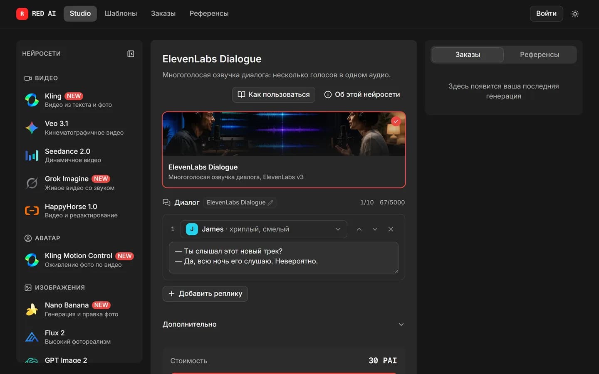Click into the dialogue text field
Viewport: 599px width, 374px height.
coord(283,258)
